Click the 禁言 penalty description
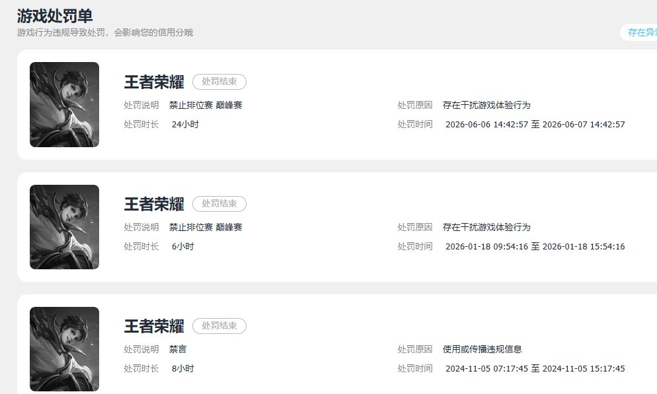 point(178,349)
